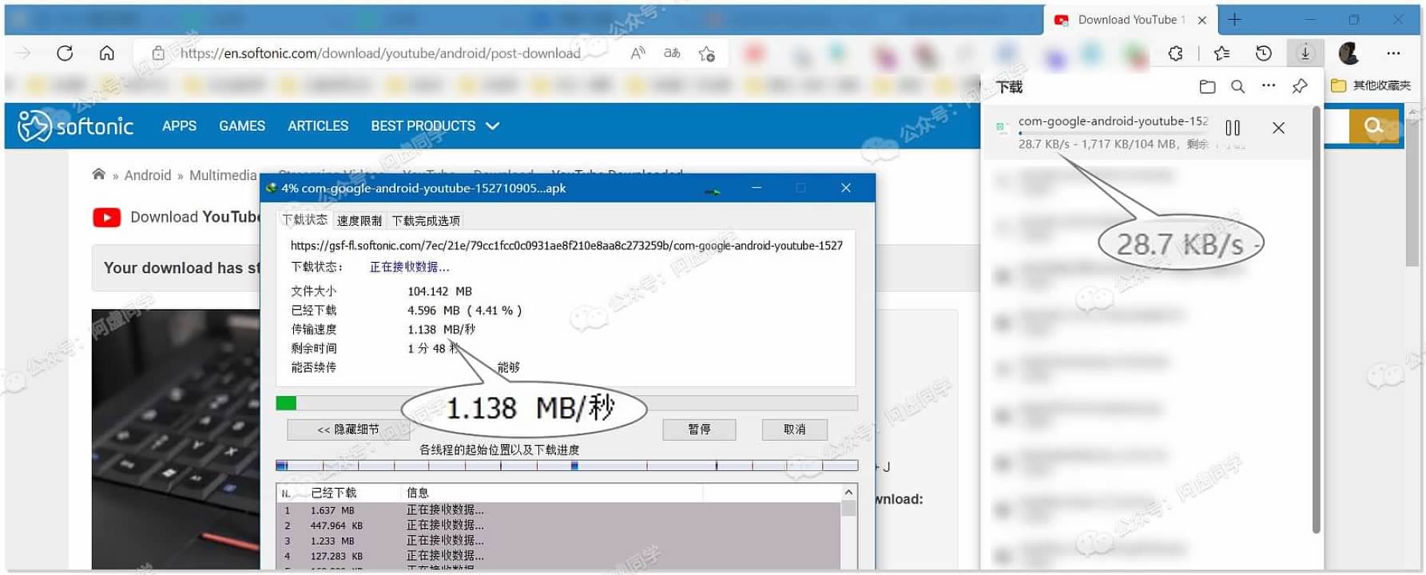
Task: Click the breadcrumb home icon
Action: 99,175
